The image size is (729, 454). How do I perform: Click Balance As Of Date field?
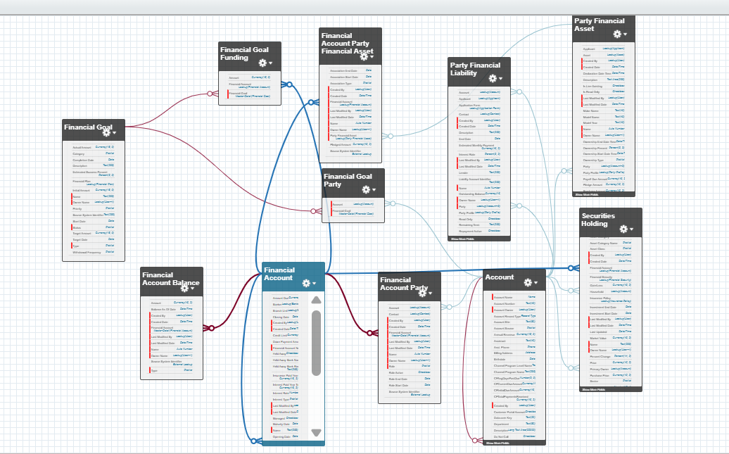pos(172,309)
